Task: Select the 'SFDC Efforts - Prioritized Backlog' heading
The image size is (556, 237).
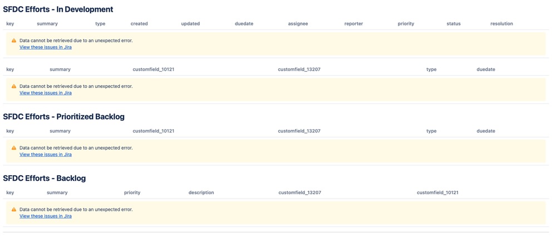Action: 64,116
